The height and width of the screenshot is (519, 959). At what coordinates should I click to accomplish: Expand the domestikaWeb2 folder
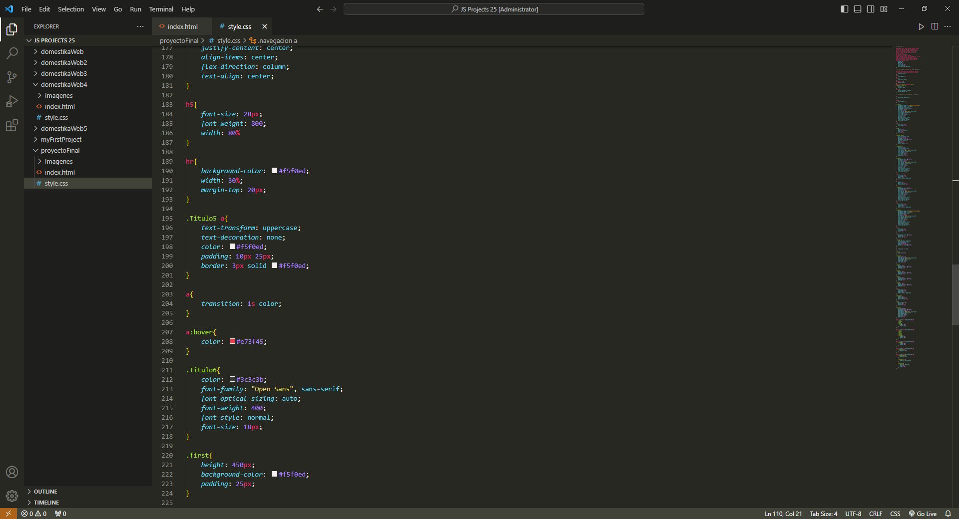pos(88,62)
